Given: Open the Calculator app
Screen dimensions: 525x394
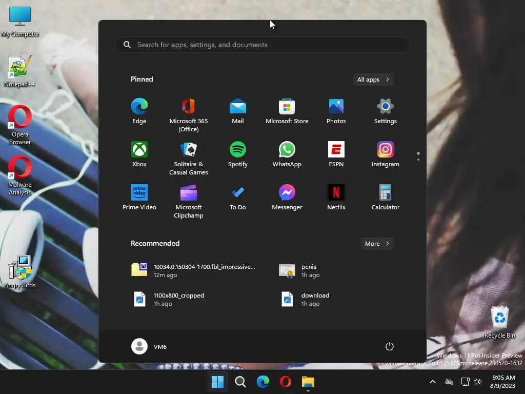Looking at the screenshot, I should (386, 198).
